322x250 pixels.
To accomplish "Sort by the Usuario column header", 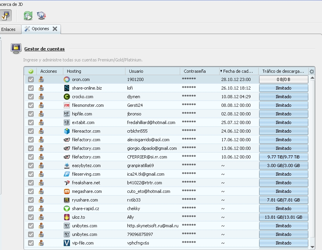I will point(152,71).
